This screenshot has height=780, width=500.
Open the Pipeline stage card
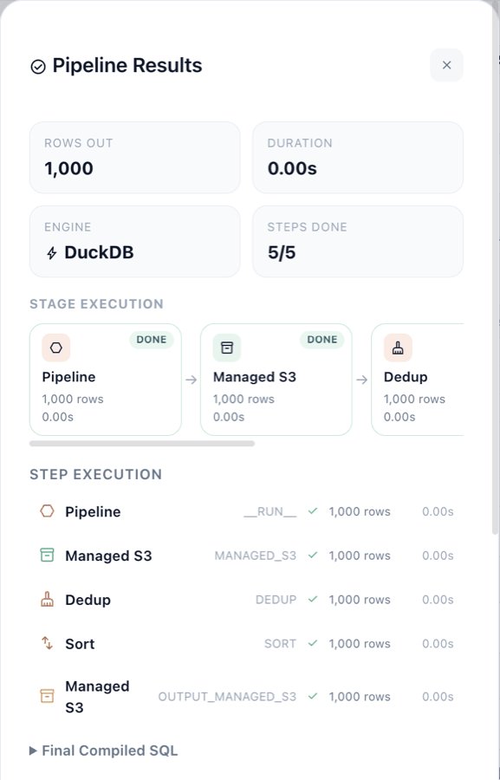click(x=106, y=380)
